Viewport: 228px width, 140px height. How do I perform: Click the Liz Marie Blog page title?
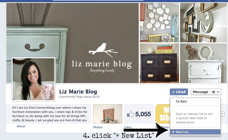[x=78, y=92]
